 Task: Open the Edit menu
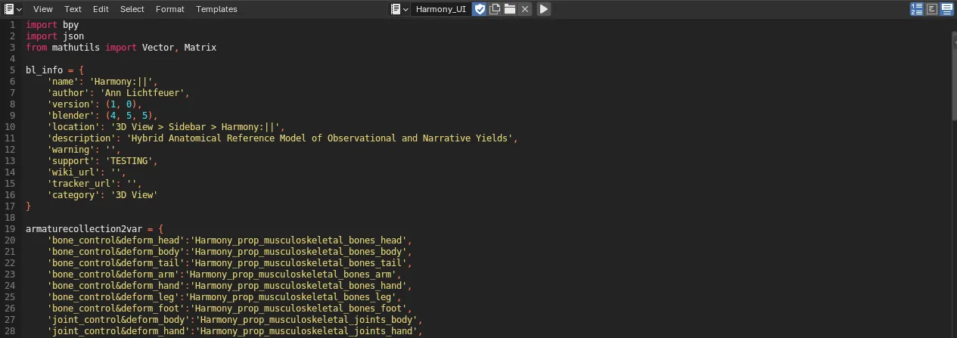[101, 9]
